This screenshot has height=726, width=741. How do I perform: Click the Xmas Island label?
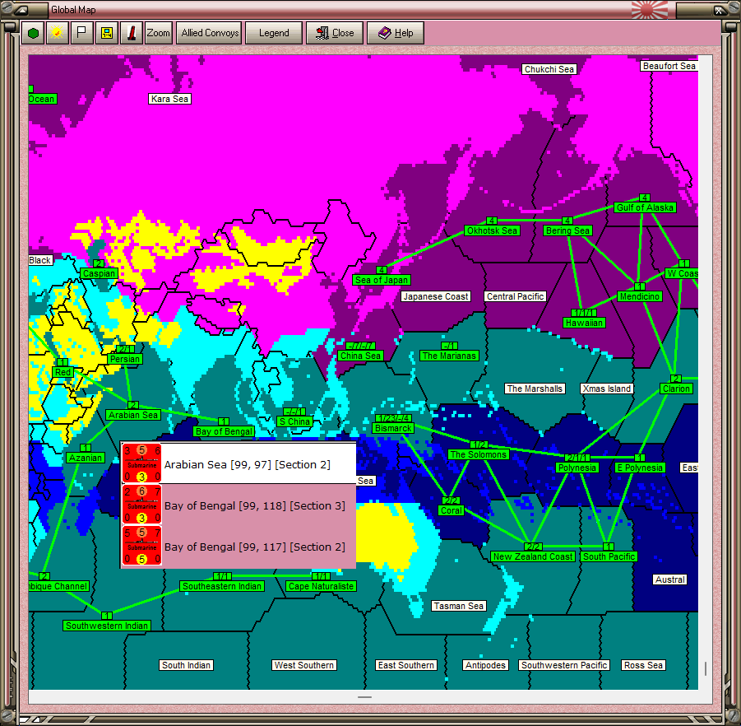[x=607, y=389]
